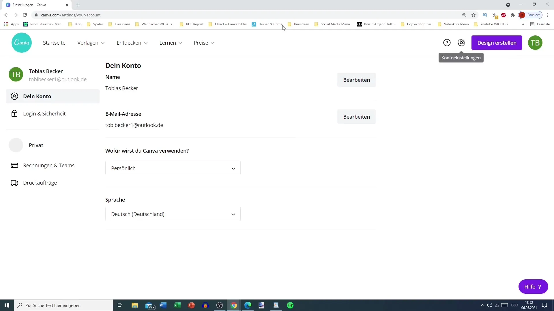Open the Hilfe ? button
The height and width of the screenshot is (311, 554).
(533, 287)
